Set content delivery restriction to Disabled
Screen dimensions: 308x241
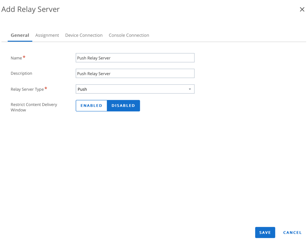(123, 106)
